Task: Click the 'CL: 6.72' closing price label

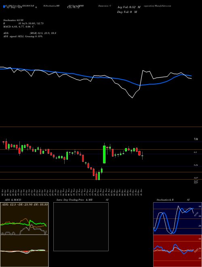Action: (74, 7)
